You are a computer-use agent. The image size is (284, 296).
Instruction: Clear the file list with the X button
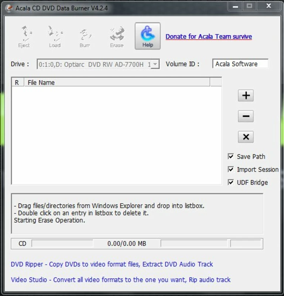(x=246, y=137)
